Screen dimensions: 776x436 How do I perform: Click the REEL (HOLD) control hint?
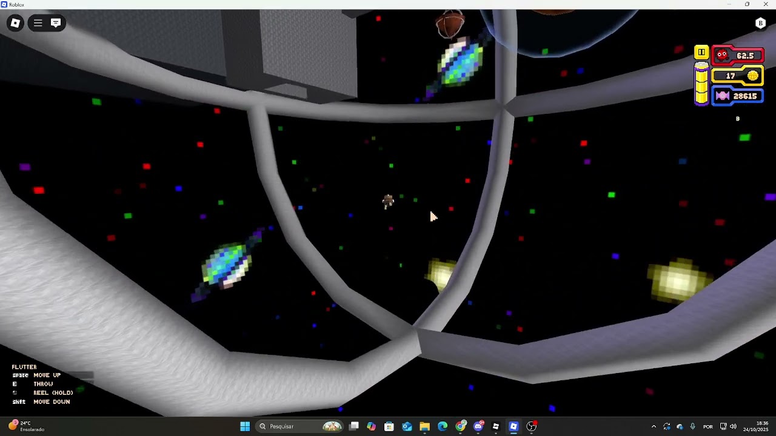[53, 393]
